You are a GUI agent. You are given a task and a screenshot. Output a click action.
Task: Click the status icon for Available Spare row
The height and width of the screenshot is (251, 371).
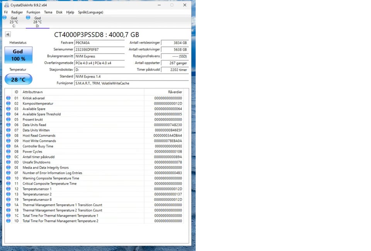tap(8, 109)
